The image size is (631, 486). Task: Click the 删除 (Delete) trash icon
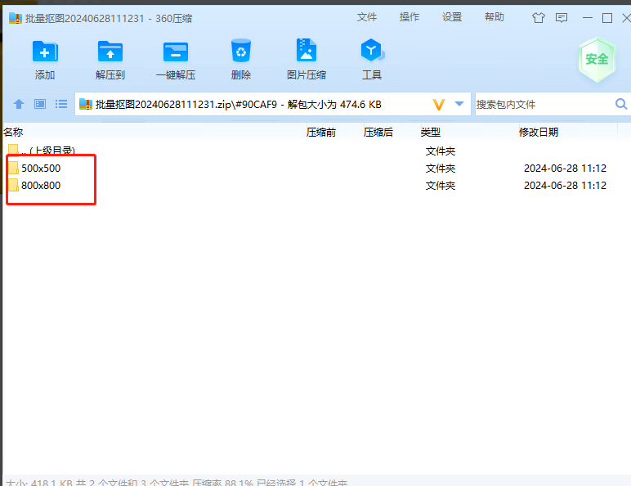point(241,51)
